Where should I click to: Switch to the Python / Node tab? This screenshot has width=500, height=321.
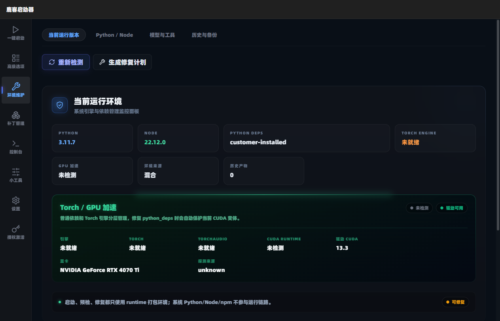click(114, 35)
